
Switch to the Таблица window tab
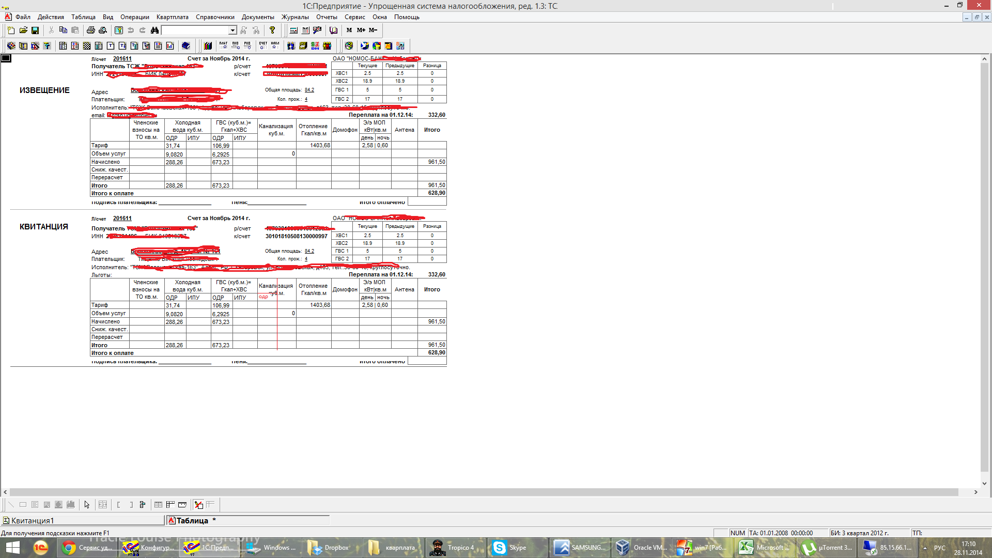click(192, 520)
